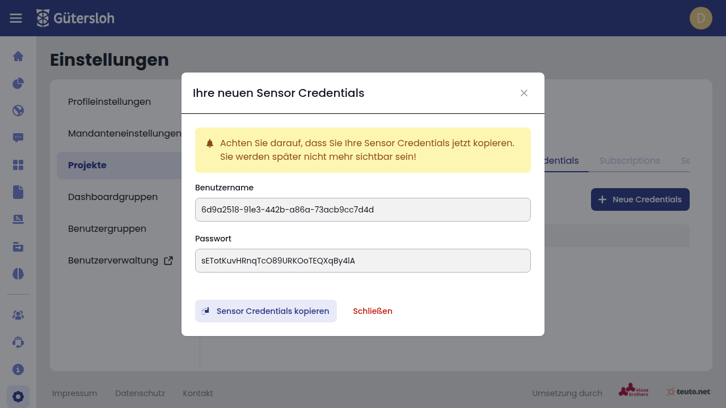Open the dashboard grid sidebar icon
The image size is (726, 408).
click(18, 165)
